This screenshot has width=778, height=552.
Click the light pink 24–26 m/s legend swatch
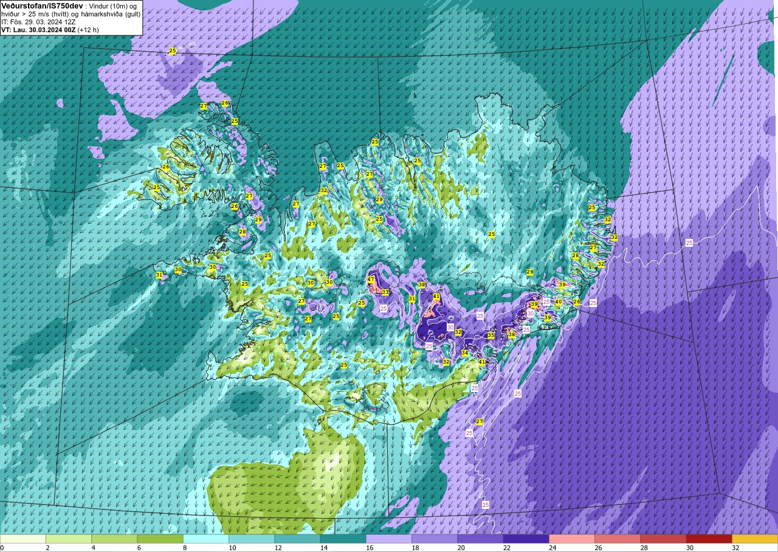(572, 539)
